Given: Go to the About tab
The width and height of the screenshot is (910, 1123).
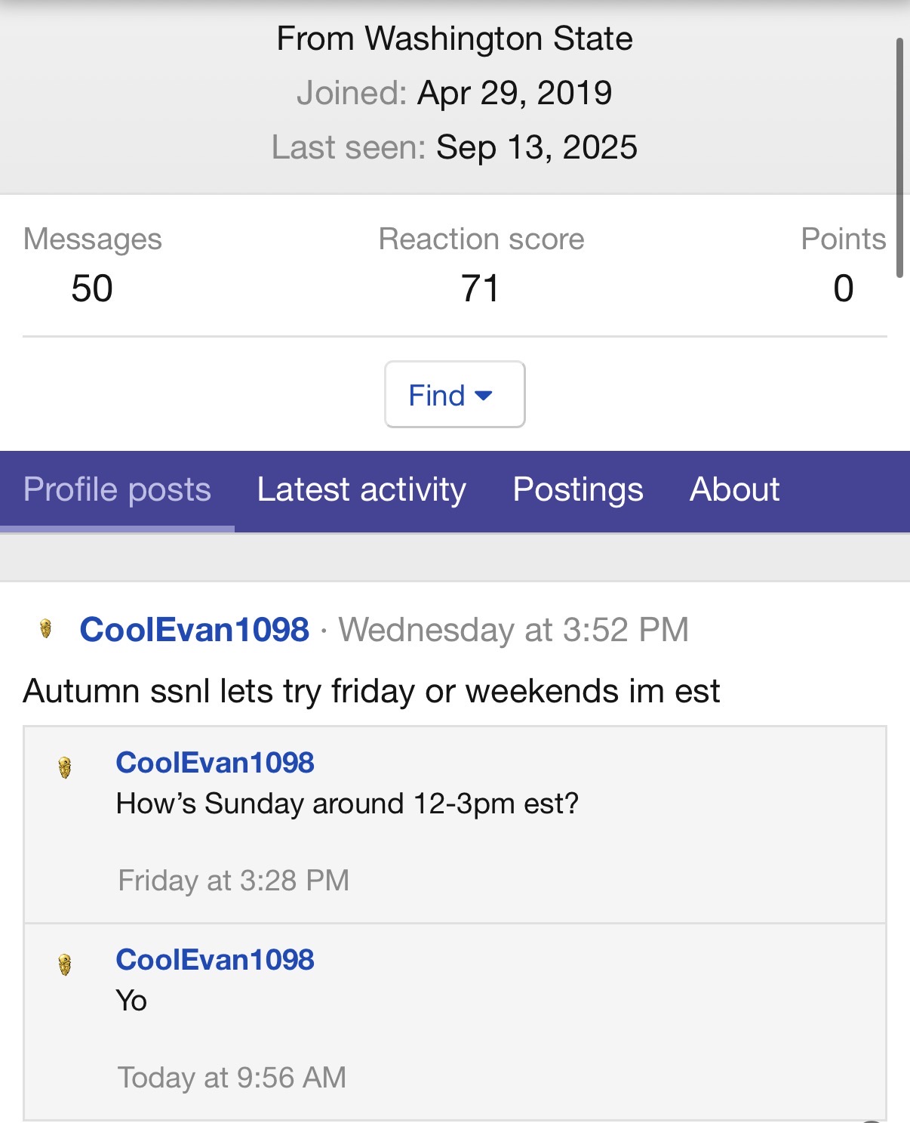Looking at the screenshot, I should [734, 489].
